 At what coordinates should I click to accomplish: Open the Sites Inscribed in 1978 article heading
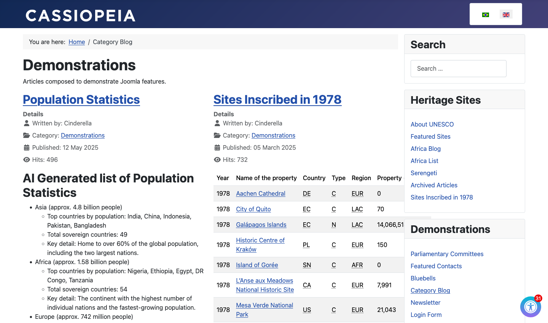[x=277, y=100]
